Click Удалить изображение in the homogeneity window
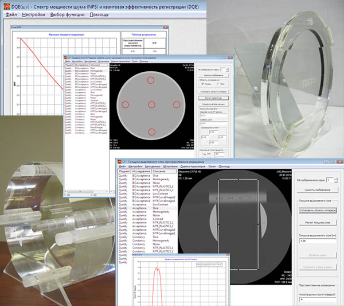This screenshot has height=306, width=344. pos(213,75)
